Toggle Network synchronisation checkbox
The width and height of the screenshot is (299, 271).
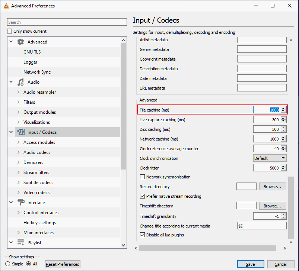click(142, 177)
